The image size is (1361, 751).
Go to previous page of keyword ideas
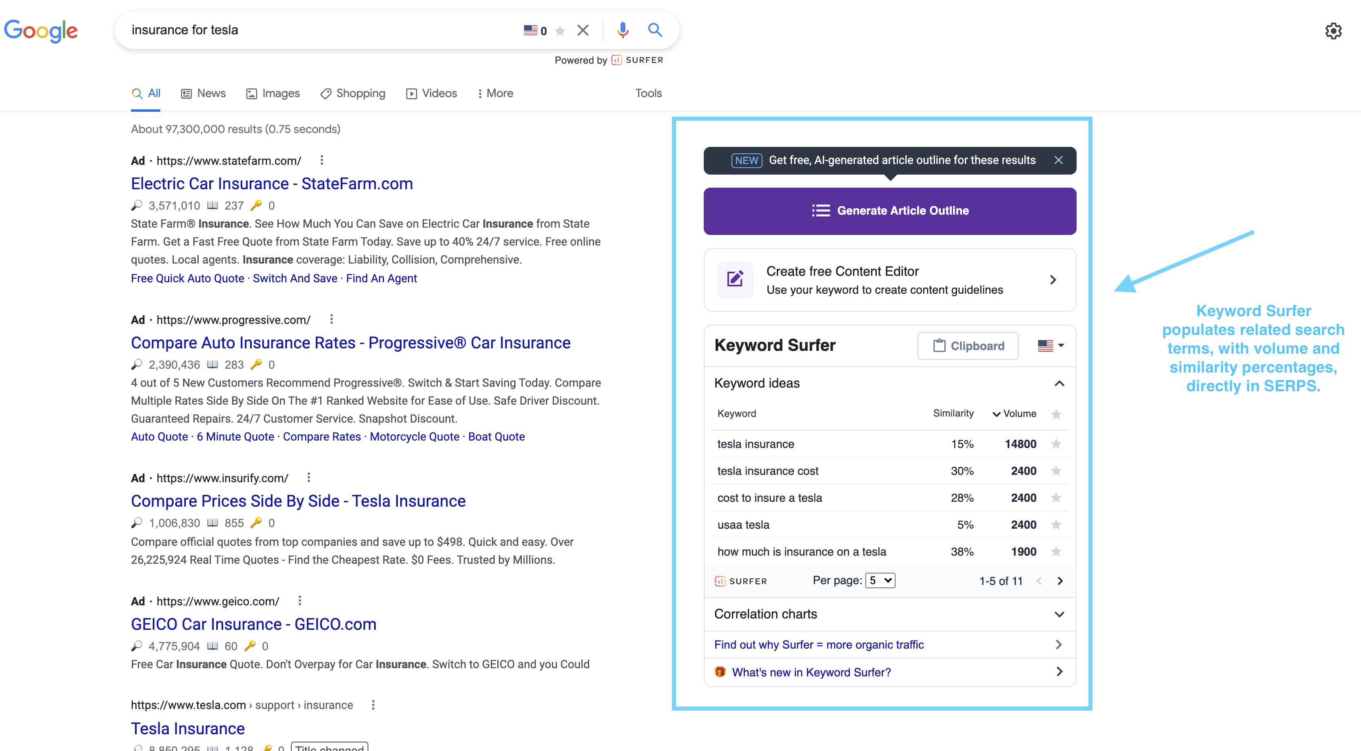1039,581
